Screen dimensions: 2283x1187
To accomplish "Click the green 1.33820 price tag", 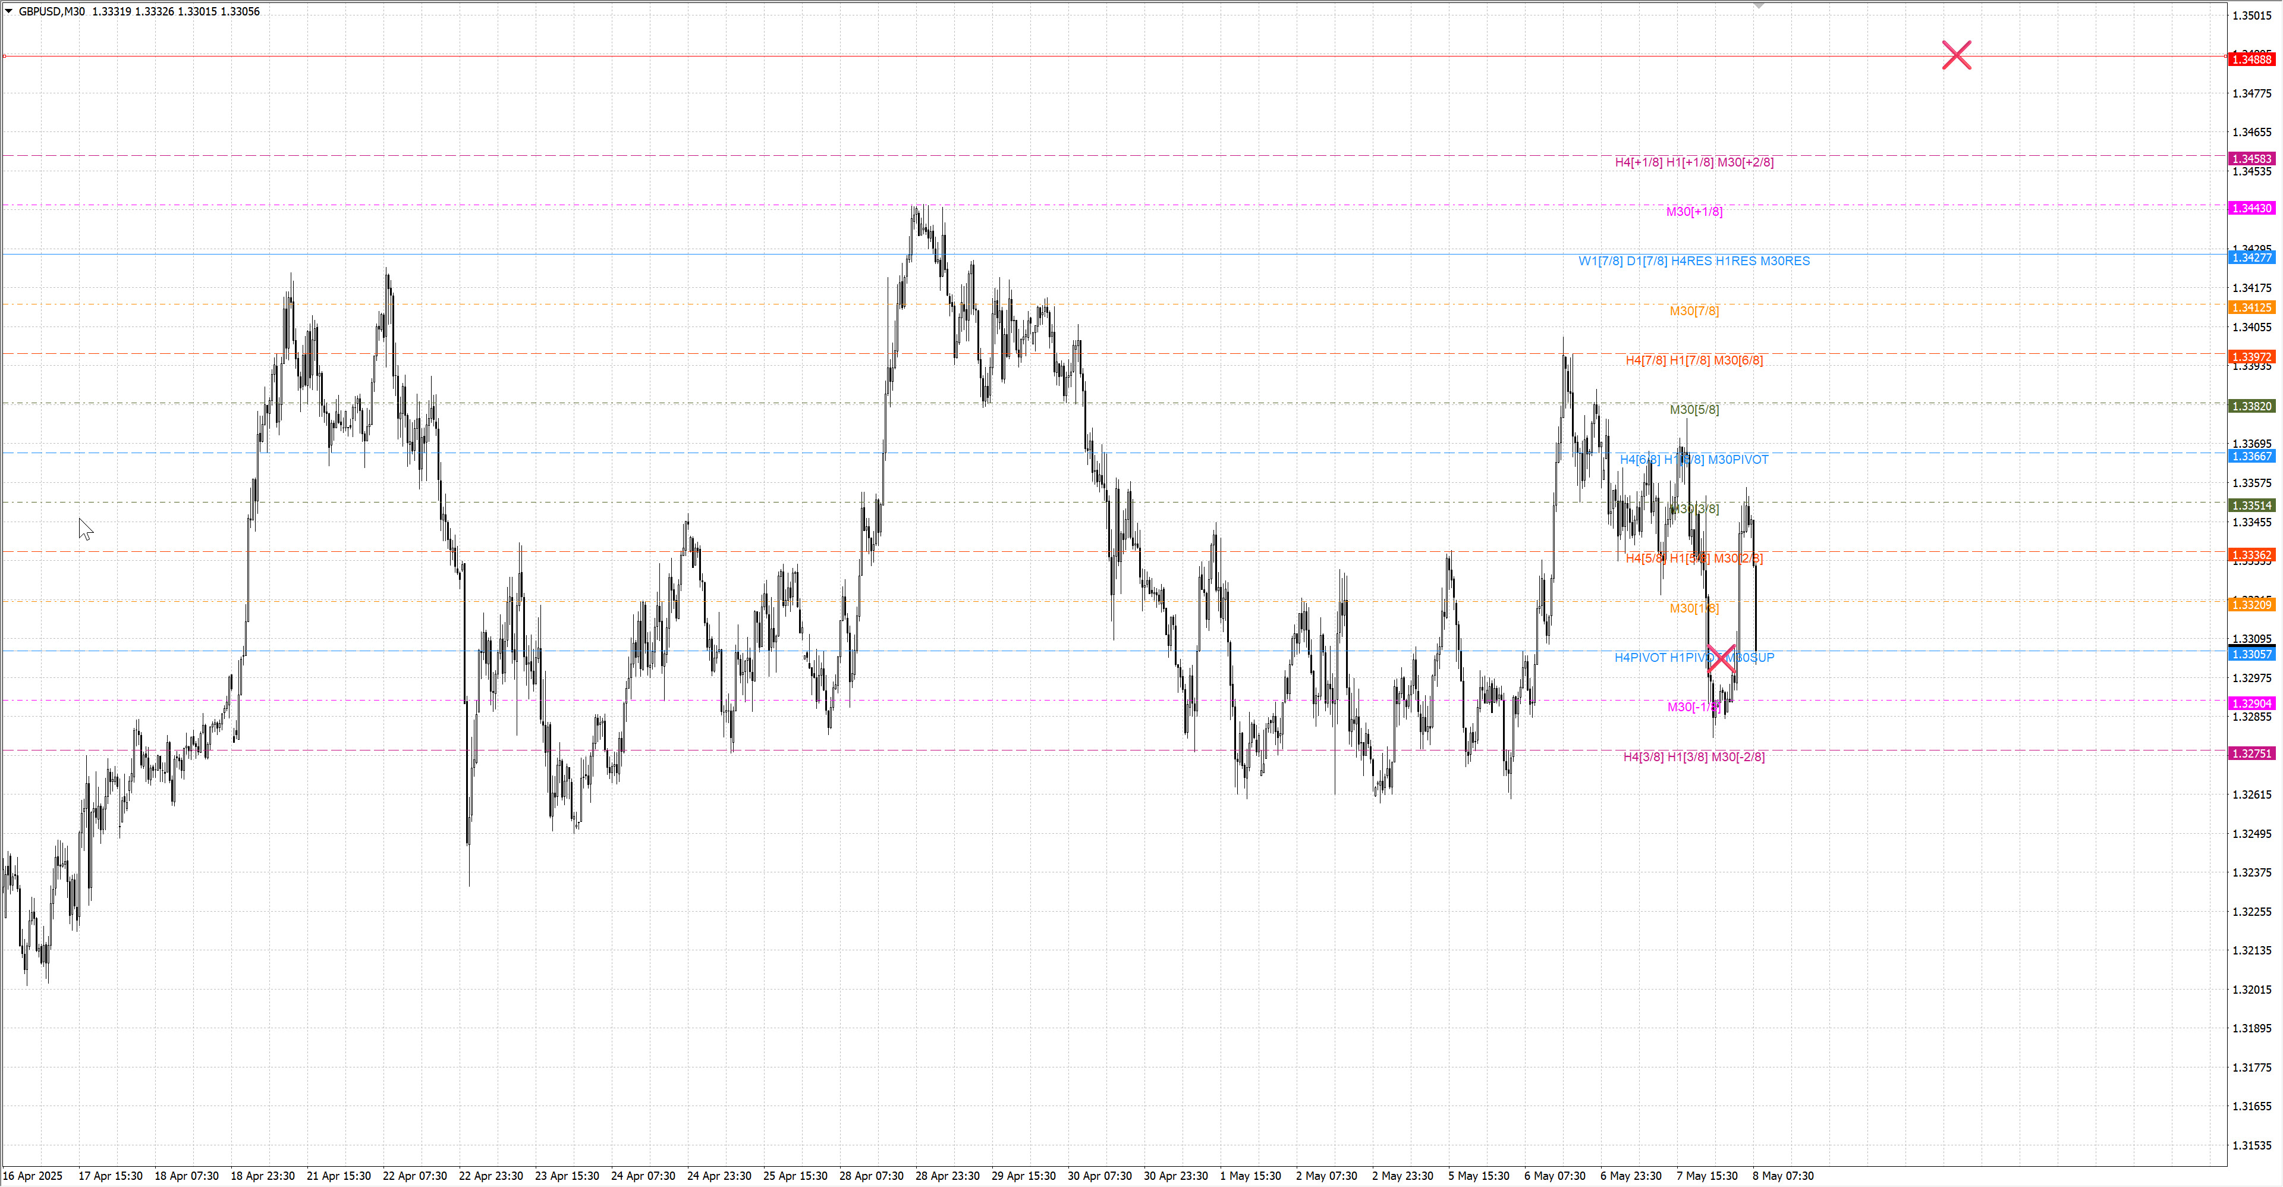I will tap(2251, 406).
